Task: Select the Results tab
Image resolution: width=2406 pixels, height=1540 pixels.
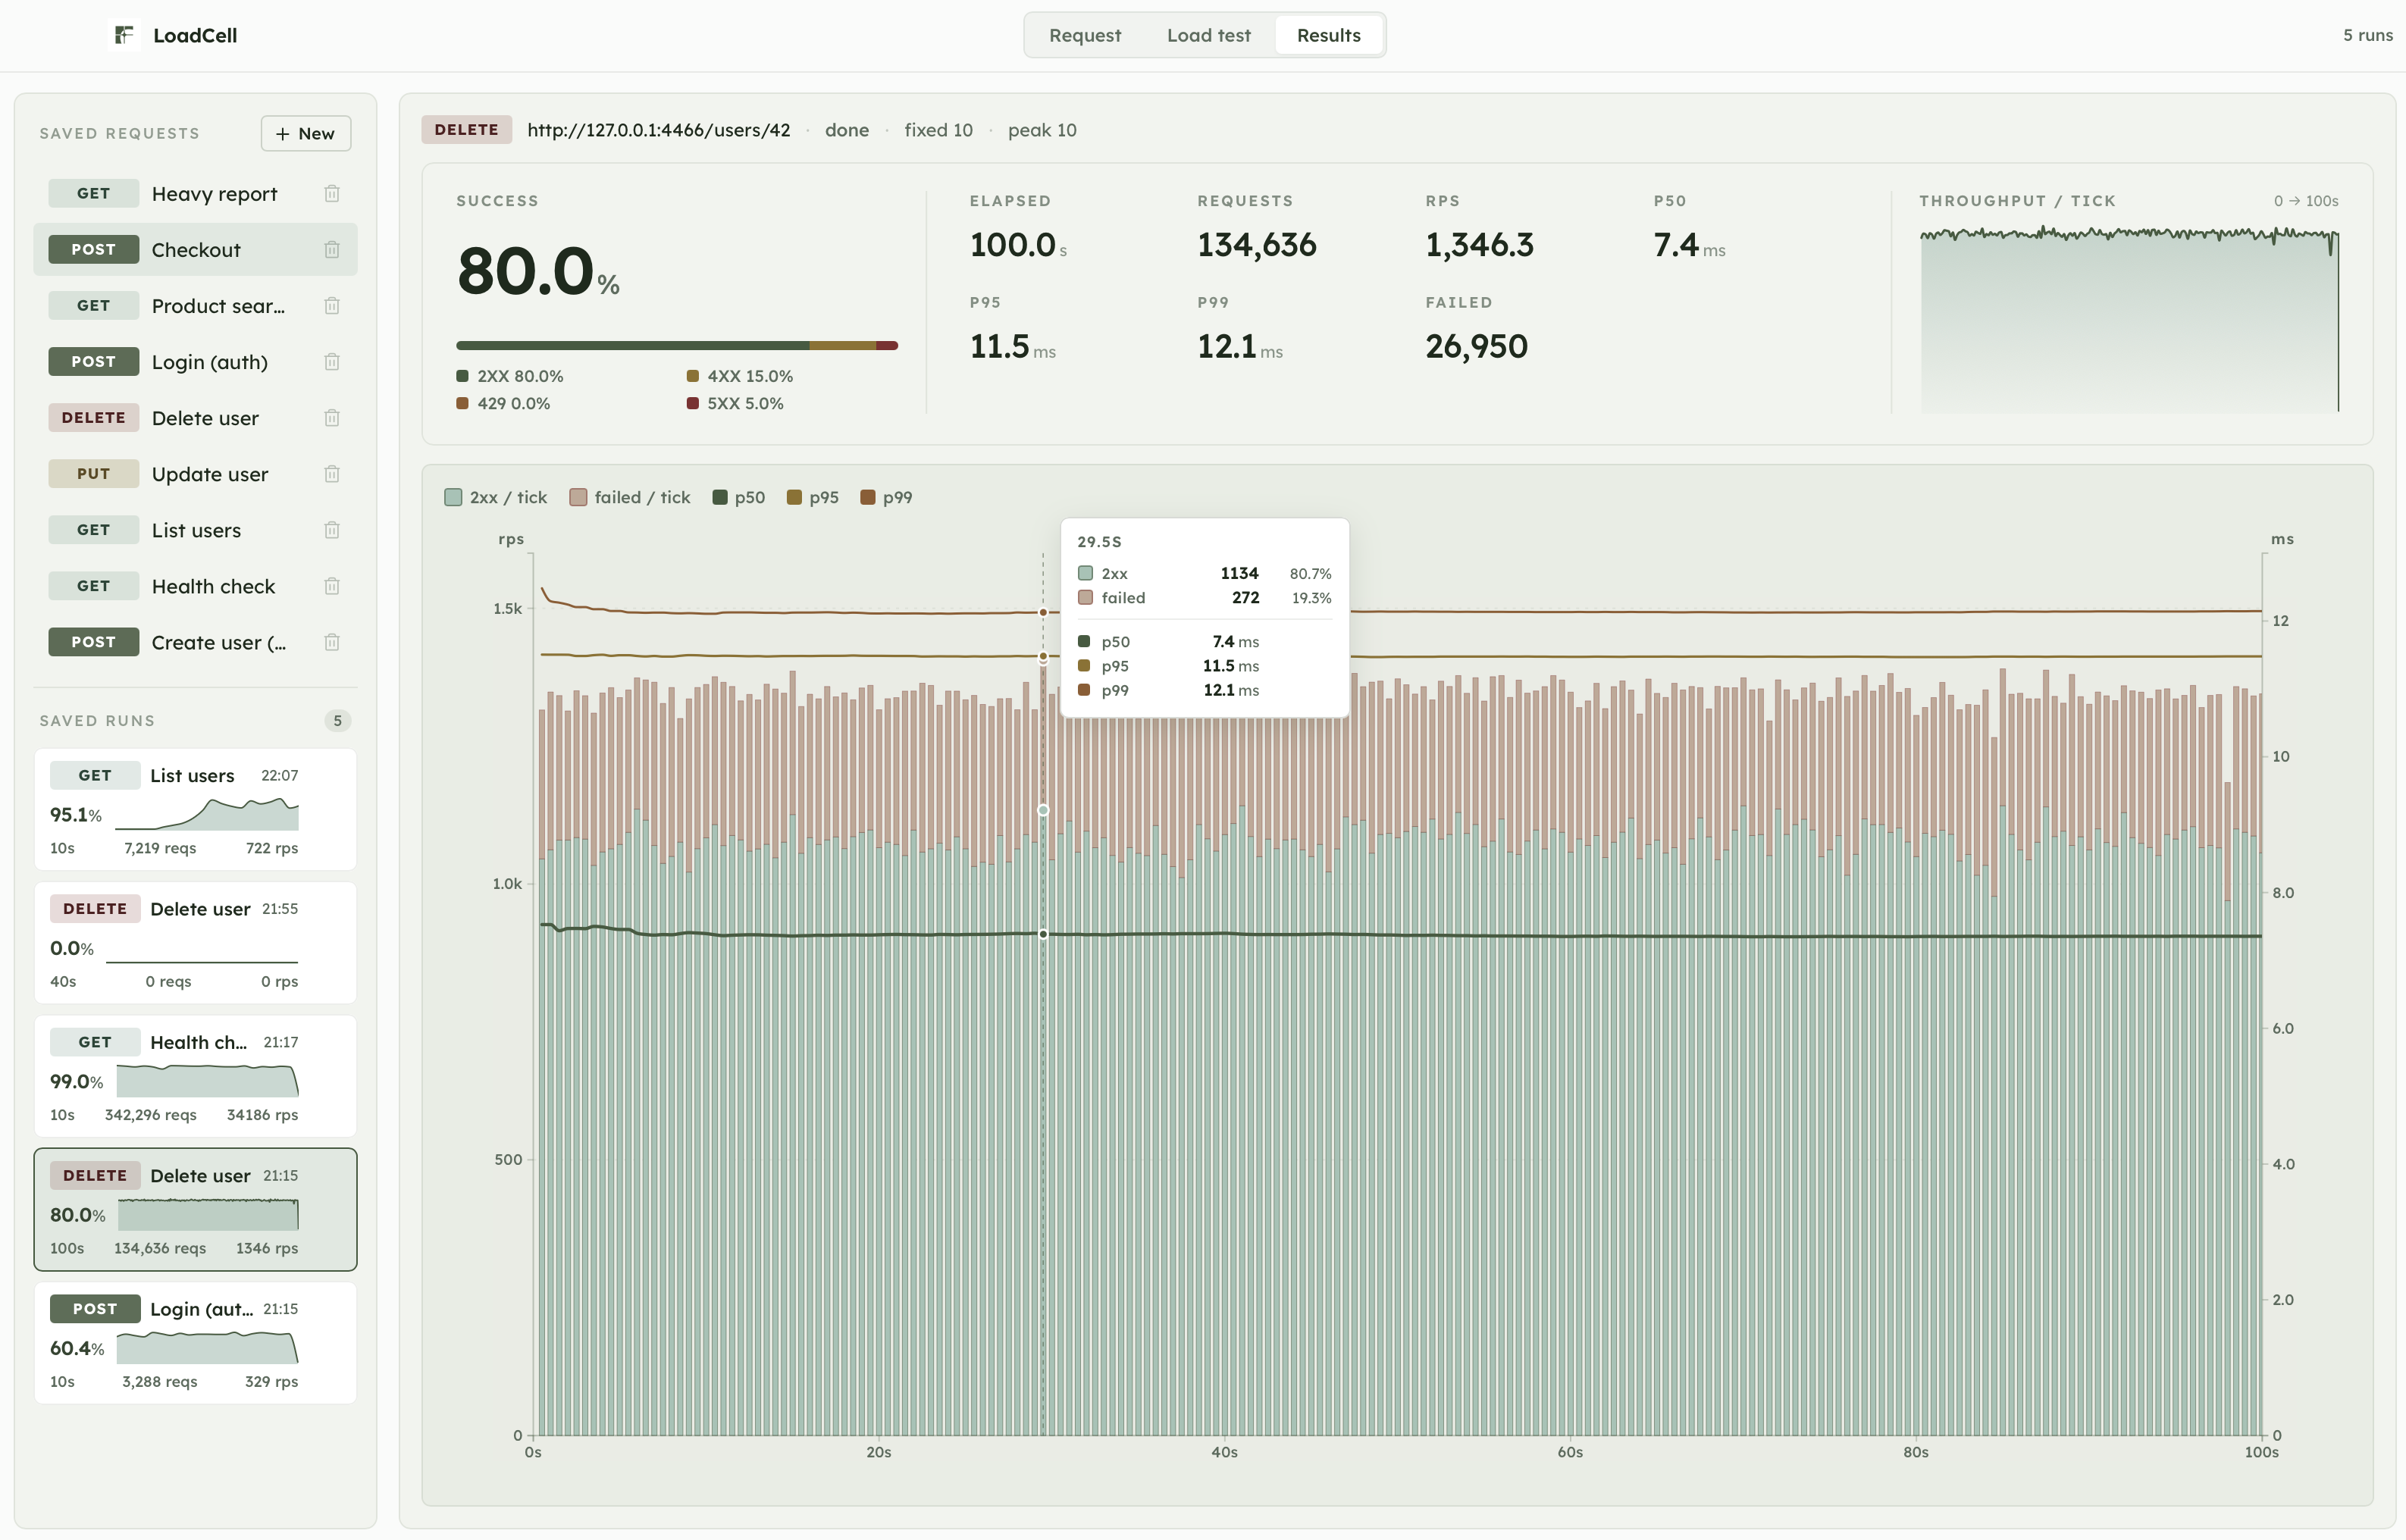Action: tap(1328, 35)
